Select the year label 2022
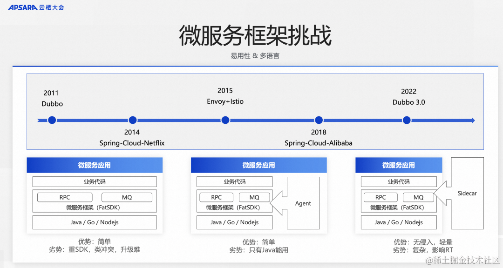The height and width of the screenshot is (268, 503). coord(409,91)
